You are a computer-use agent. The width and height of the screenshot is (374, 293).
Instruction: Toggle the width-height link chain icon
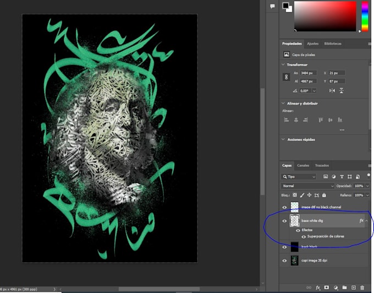pos(286,77)
